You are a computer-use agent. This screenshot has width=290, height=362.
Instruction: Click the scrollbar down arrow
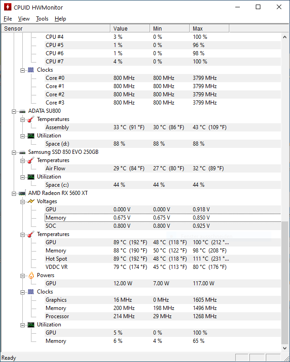285,348
